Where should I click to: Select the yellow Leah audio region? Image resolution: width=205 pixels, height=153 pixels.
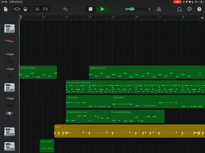pos(129,131)
